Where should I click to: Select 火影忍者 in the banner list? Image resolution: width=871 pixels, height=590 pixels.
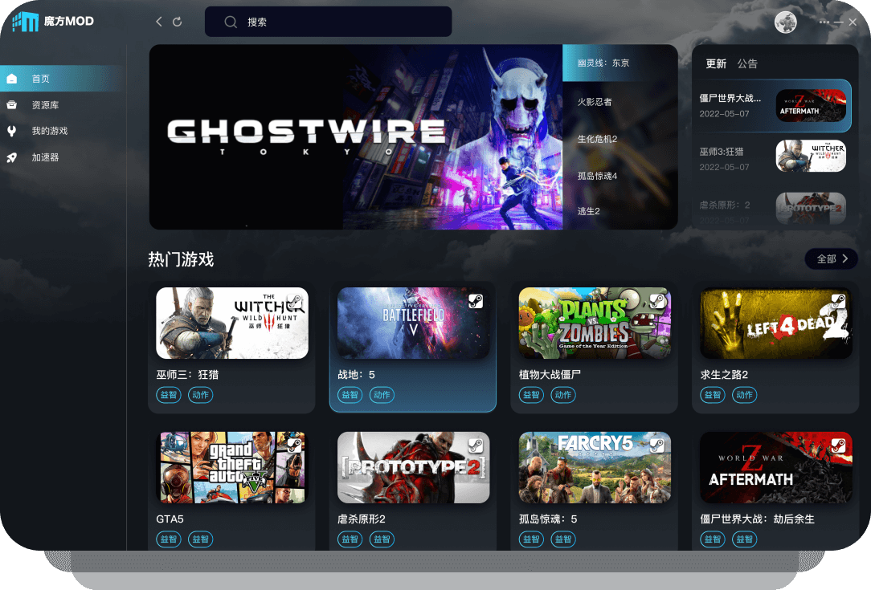coord(595,102)
